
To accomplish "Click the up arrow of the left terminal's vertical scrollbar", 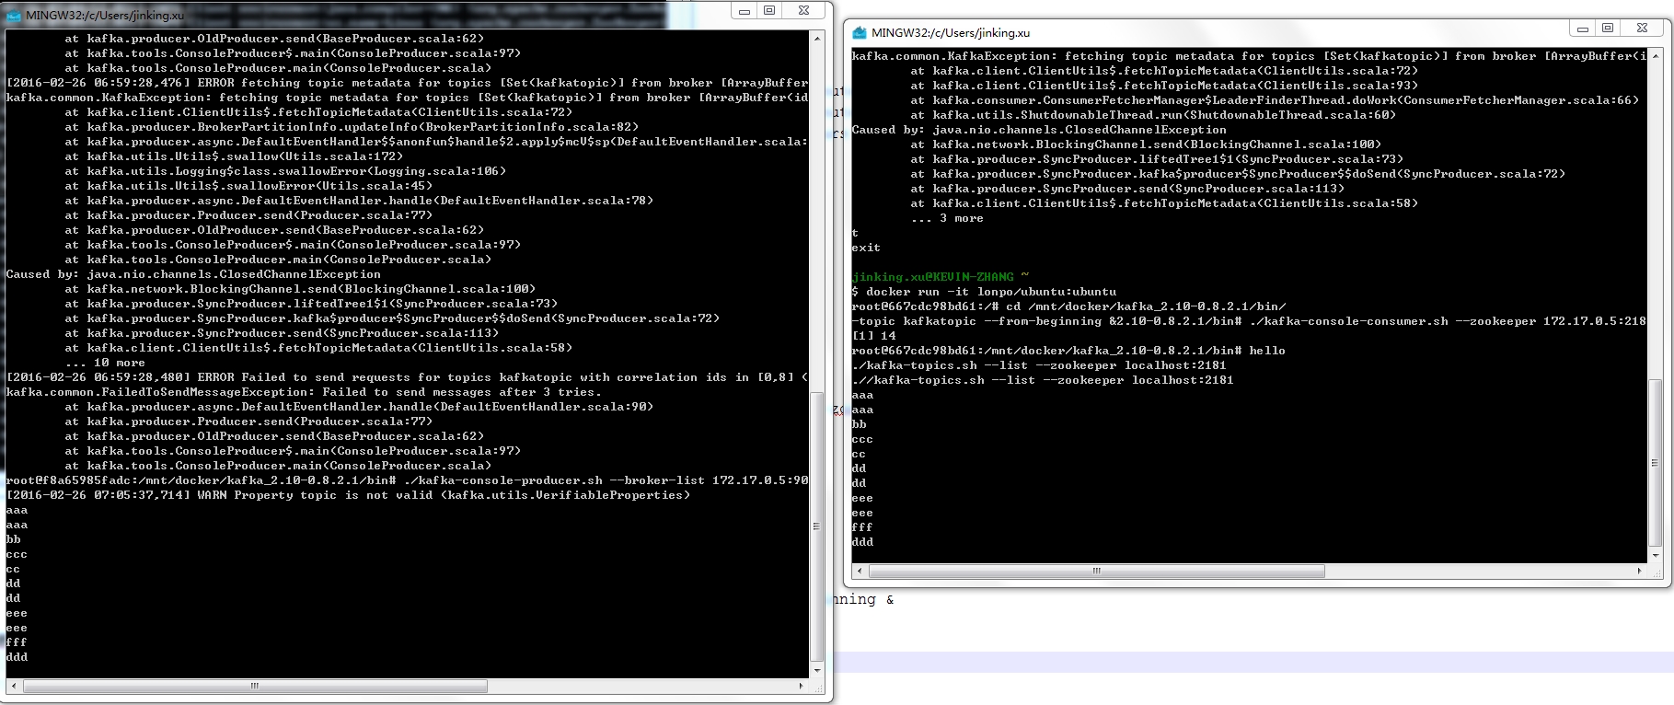I will [x=817, y=39].
